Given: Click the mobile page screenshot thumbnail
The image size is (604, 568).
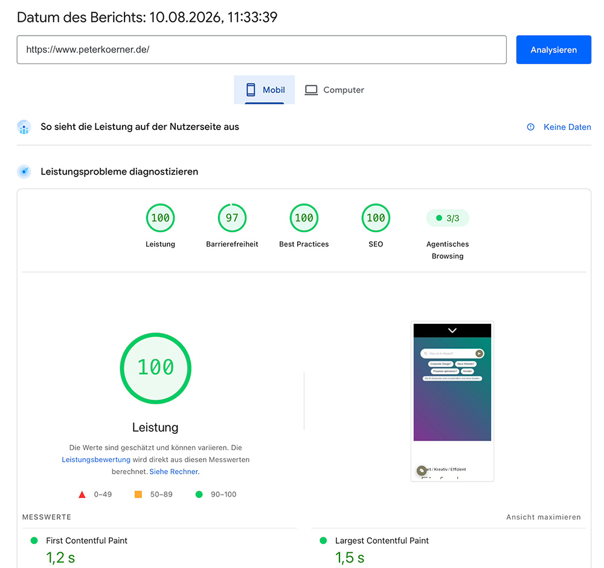Looking at the screenshot, I should pos(452,401).
